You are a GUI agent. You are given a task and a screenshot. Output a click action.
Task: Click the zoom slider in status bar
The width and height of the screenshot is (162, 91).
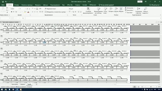pos(151,87)
